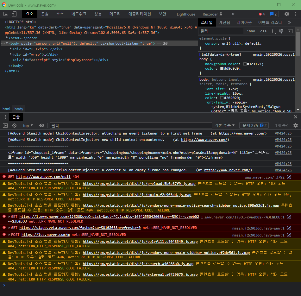Click warning icon on preload.5b6c67f9.js.map row

(x=4, y=184)
